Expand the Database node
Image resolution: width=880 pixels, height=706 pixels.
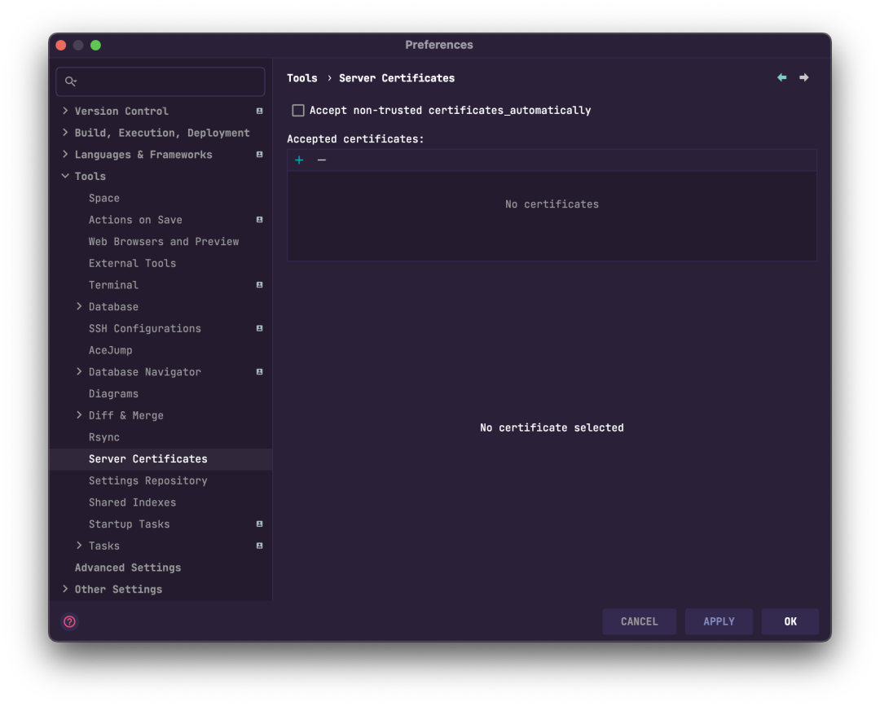79,306
